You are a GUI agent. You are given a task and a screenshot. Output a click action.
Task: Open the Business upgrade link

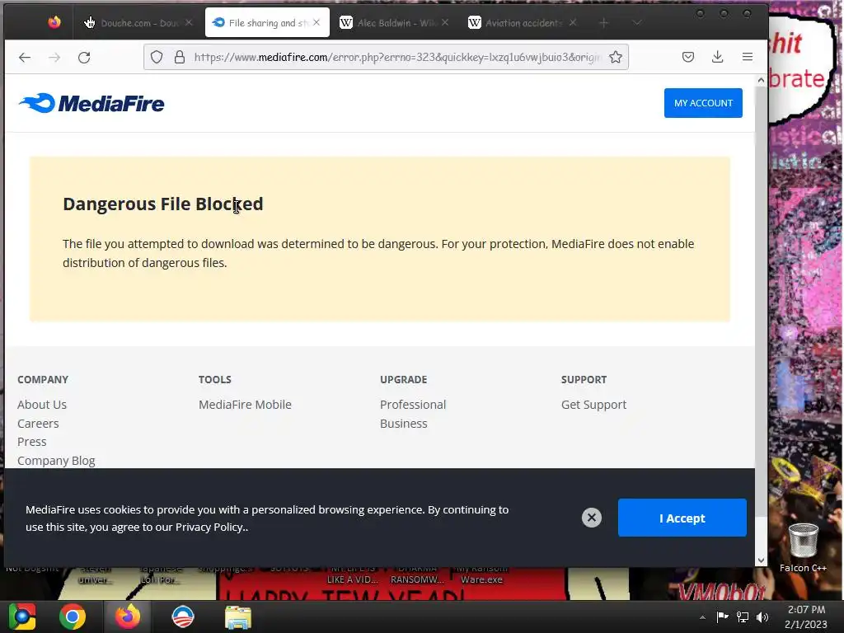coord(404,424)
